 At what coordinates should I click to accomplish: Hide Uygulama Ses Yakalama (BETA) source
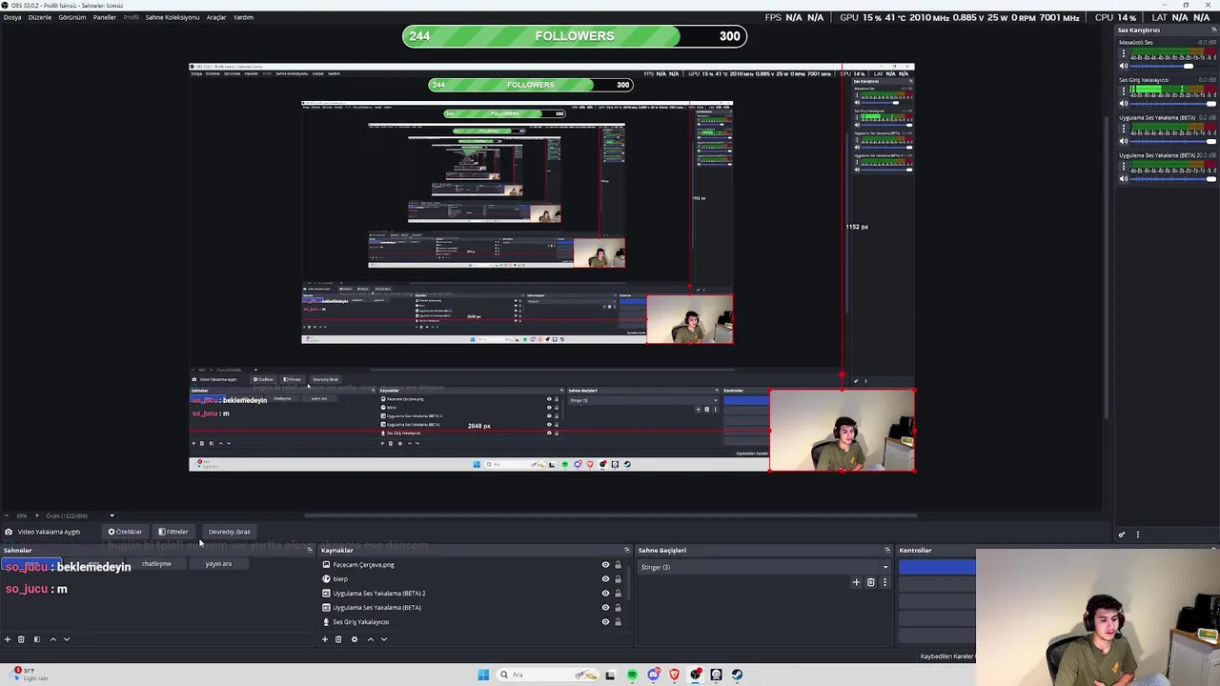point(605,608)
